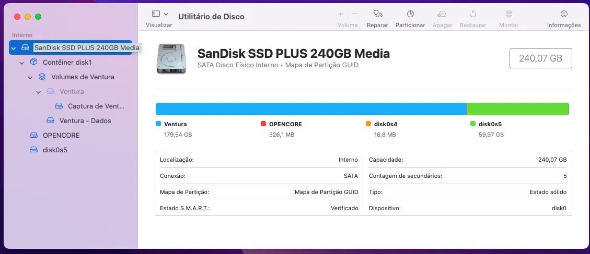Image resolution: width=590 pixels, height=254 pixels.
Task: Click the Estado S.M.A.R.T.: label
Action: [x=185, y=208]
